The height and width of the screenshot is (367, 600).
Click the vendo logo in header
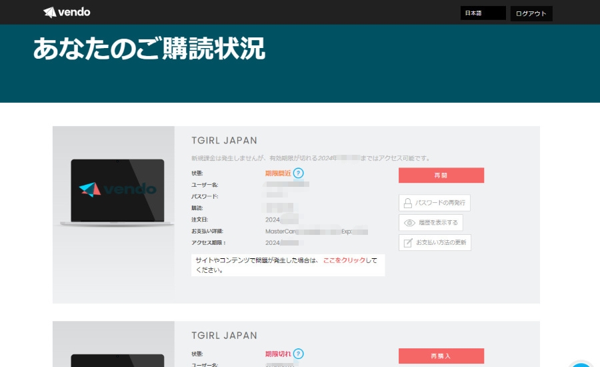pos(67,12)
